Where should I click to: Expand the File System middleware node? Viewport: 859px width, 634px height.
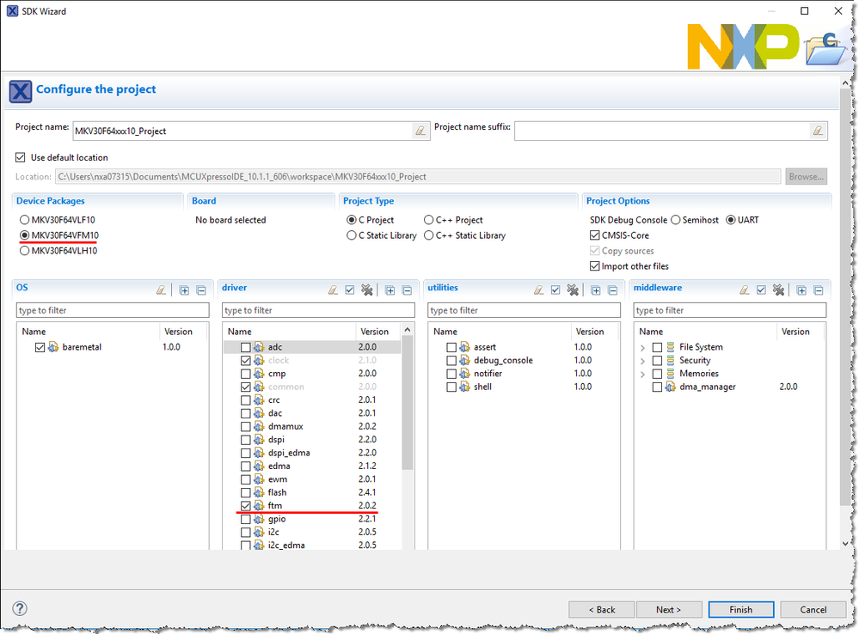click(642, 348)
